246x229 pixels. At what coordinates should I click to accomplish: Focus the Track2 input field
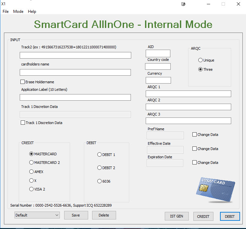coord(75,55)
